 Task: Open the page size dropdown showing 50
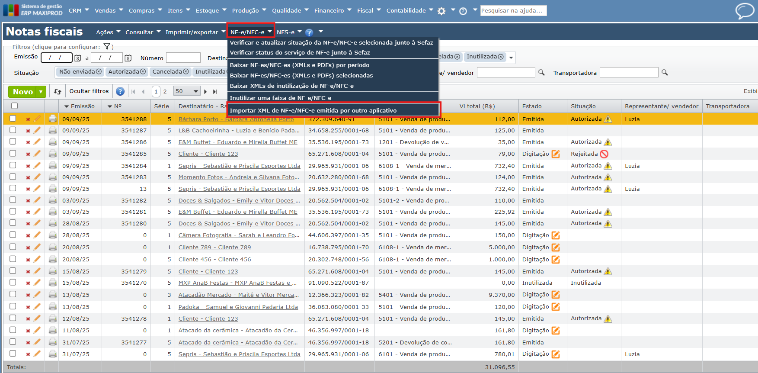187,91
